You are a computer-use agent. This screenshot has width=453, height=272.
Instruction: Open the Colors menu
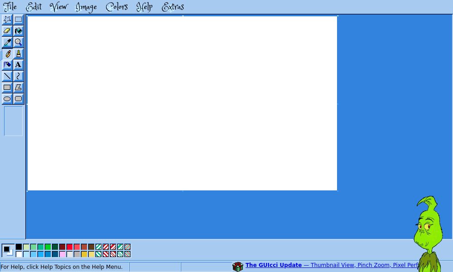pos(116,7)
